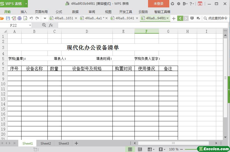Click vertical scrollbar down arrow
Image resolution: width=230 pixels, height=152 pixels.
pos(225,137)
